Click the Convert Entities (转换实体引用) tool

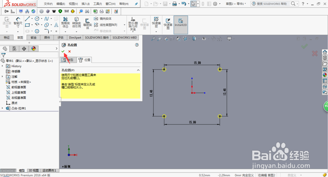coord(76,22)
